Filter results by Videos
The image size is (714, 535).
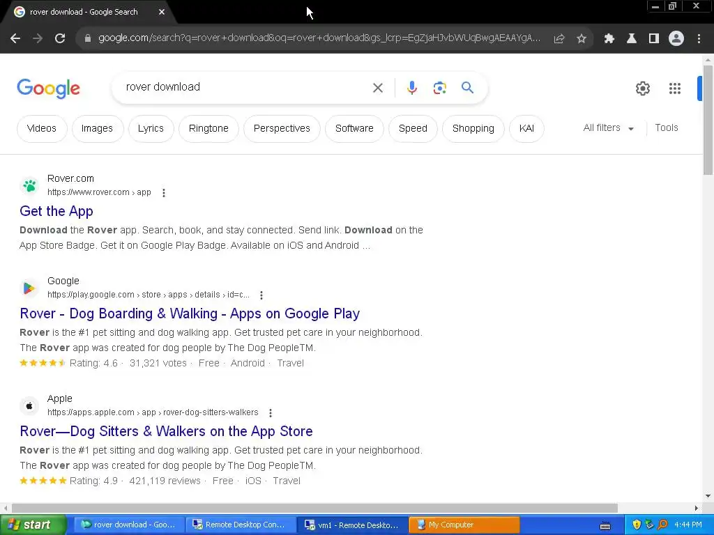point(42,128)
